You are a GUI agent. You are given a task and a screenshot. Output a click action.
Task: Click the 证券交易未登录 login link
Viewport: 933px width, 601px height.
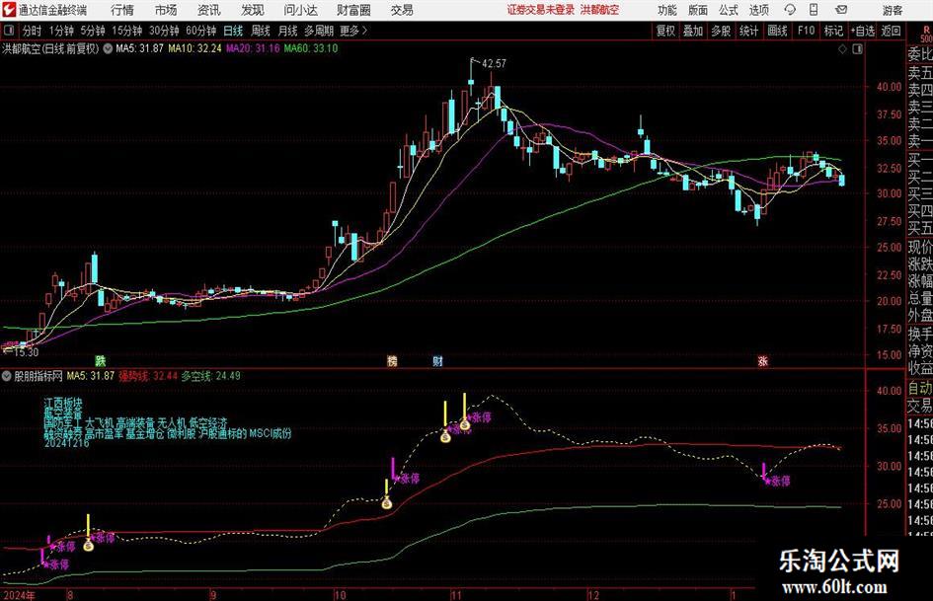pos(541,10)
